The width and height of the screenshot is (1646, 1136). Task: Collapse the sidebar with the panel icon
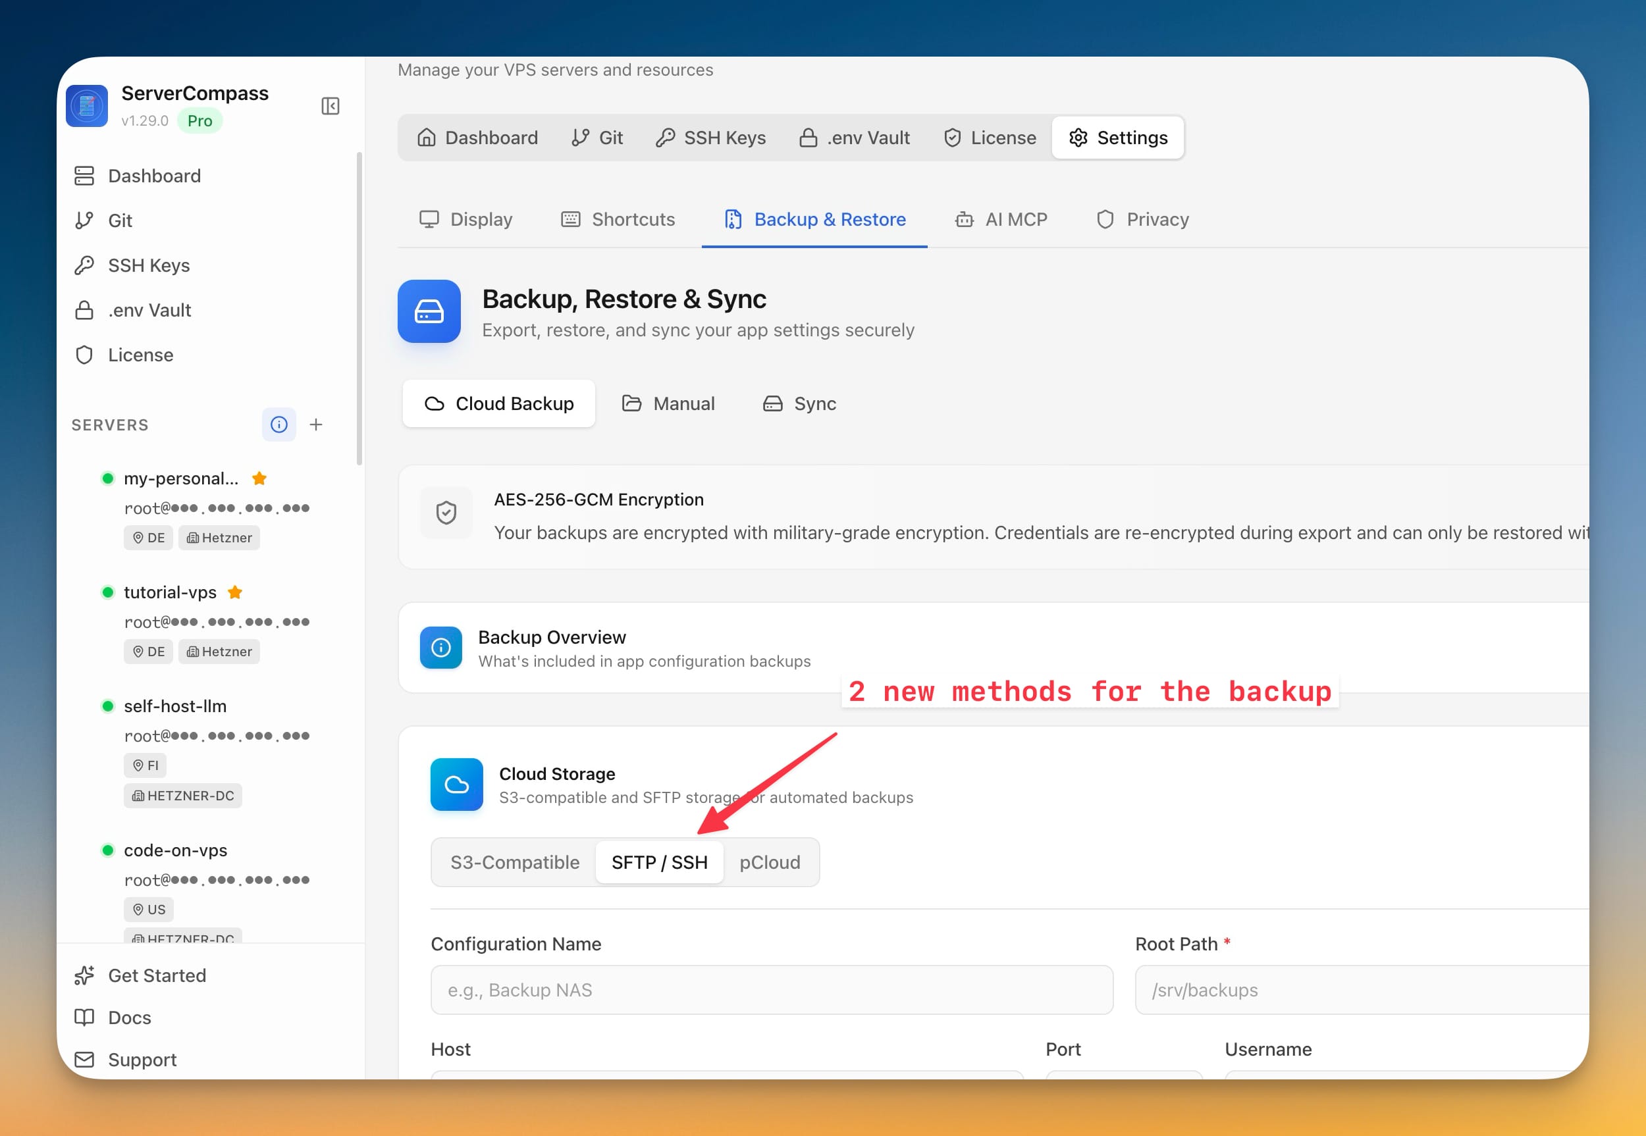click(331, 106)
